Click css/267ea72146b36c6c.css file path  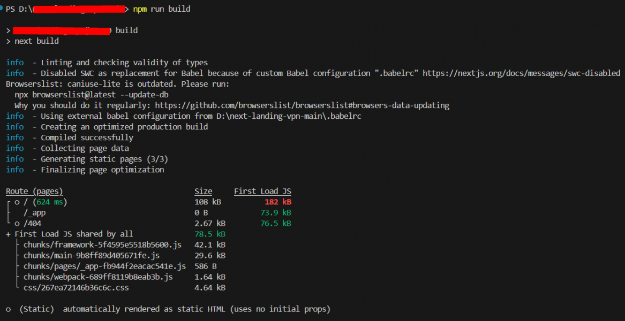tap(76, 287)
